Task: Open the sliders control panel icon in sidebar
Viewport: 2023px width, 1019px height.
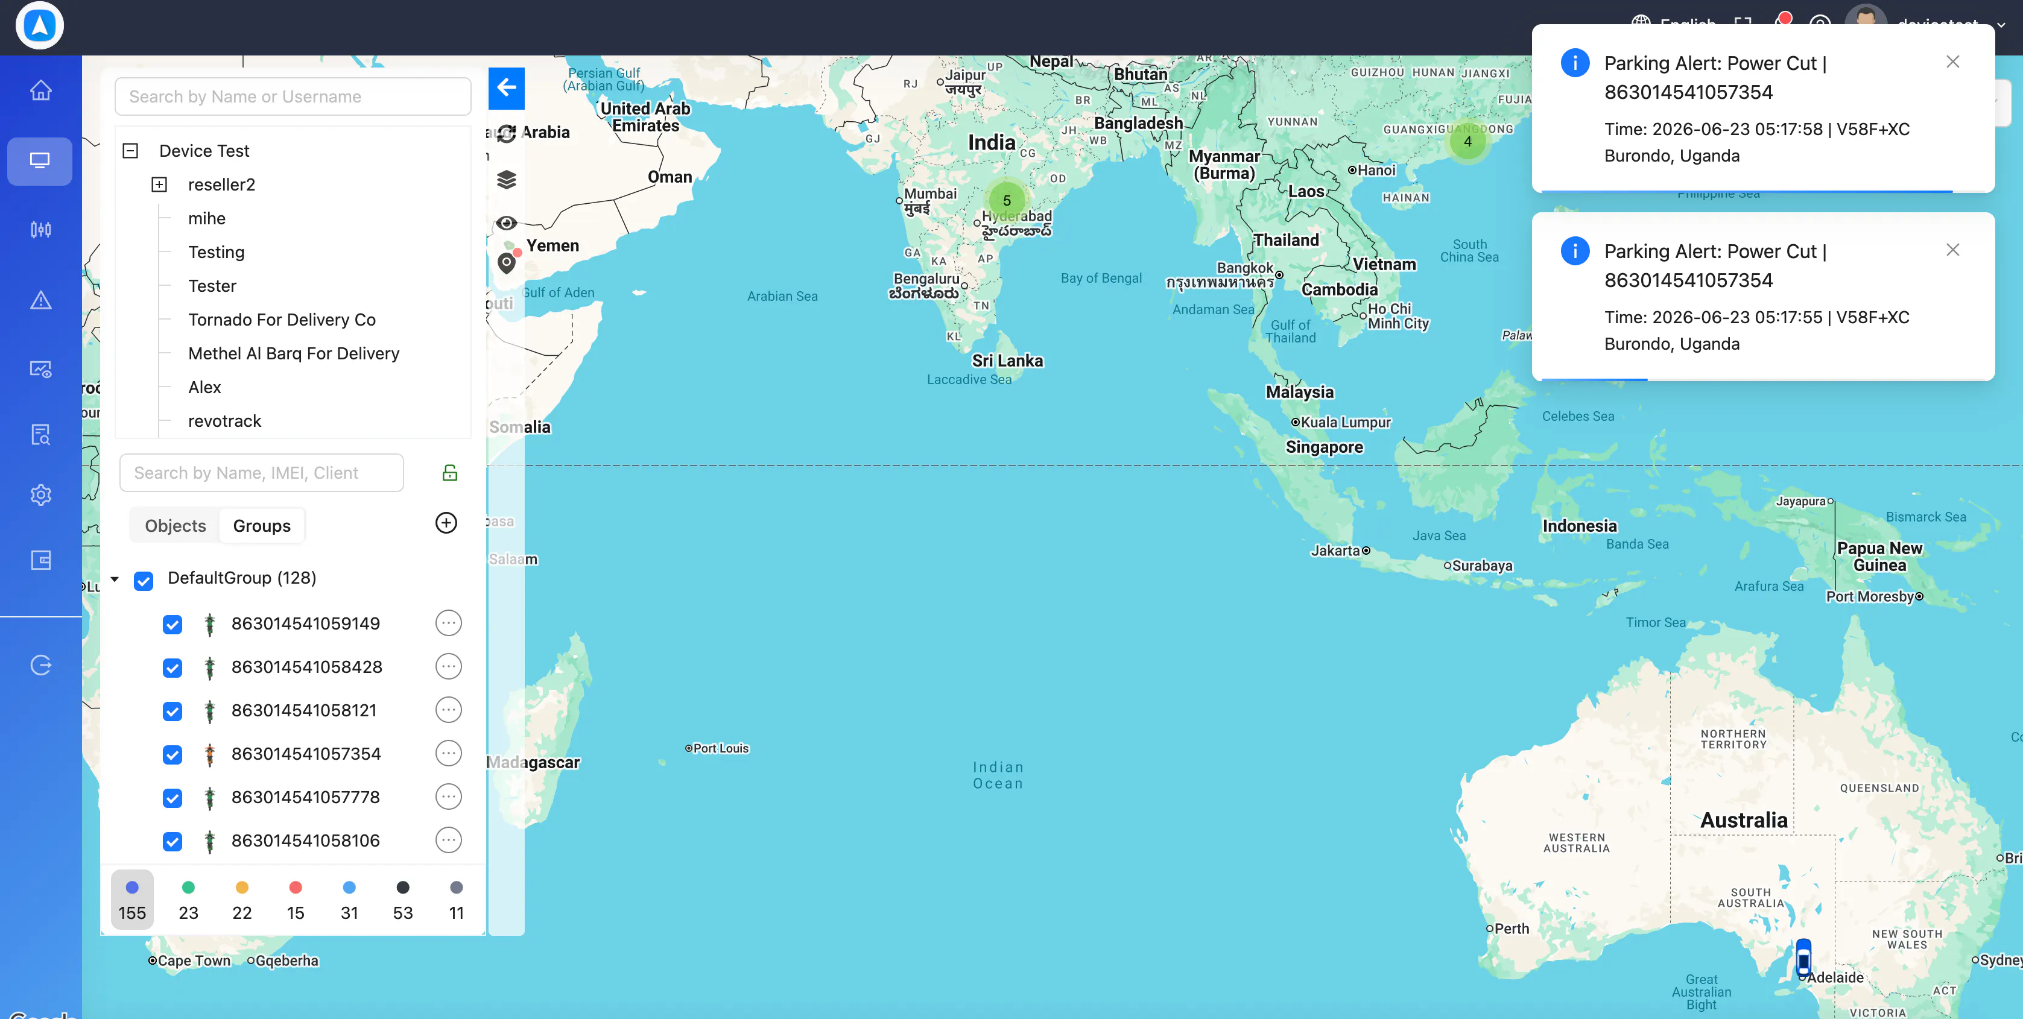Action: click(41, 229)
